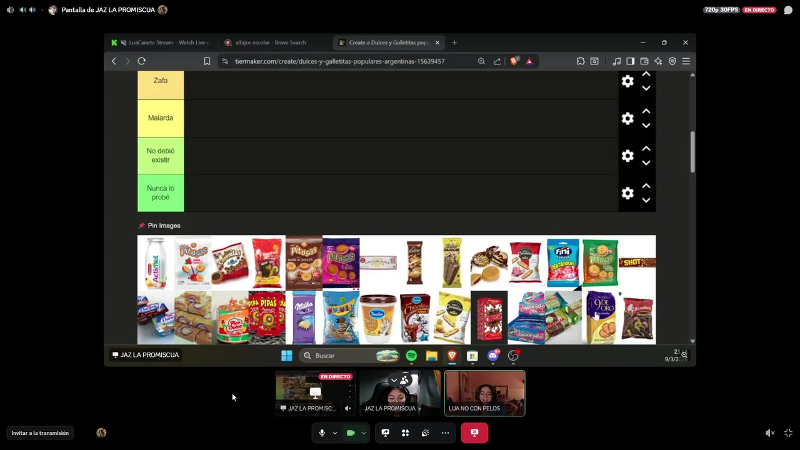Toggle microphone mute in call controls

[x=322, y=432]
